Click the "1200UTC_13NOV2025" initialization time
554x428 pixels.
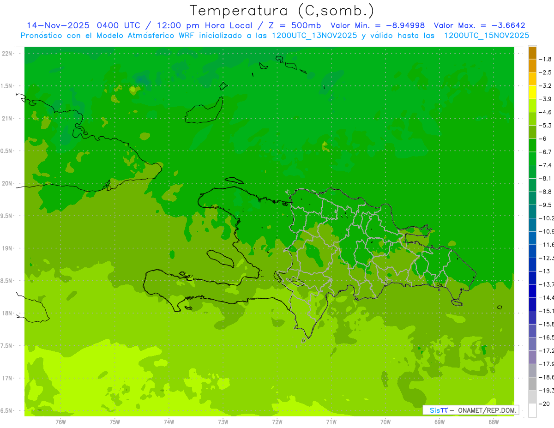click(x=315, y=36)
